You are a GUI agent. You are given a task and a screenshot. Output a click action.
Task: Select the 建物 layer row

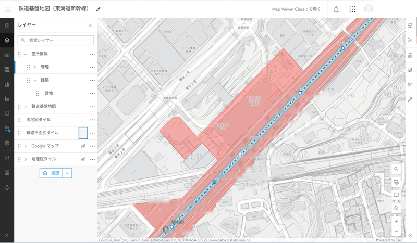tap(56, 93)
